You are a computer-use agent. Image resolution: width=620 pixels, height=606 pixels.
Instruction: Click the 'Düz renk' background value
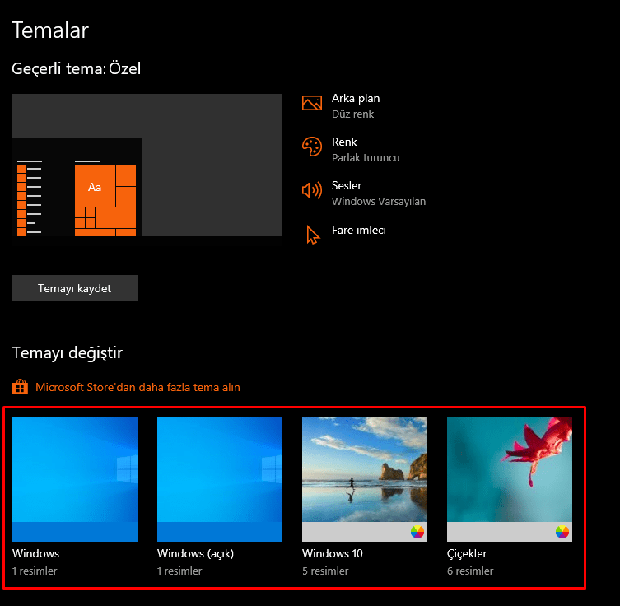(x=352, y=114)
